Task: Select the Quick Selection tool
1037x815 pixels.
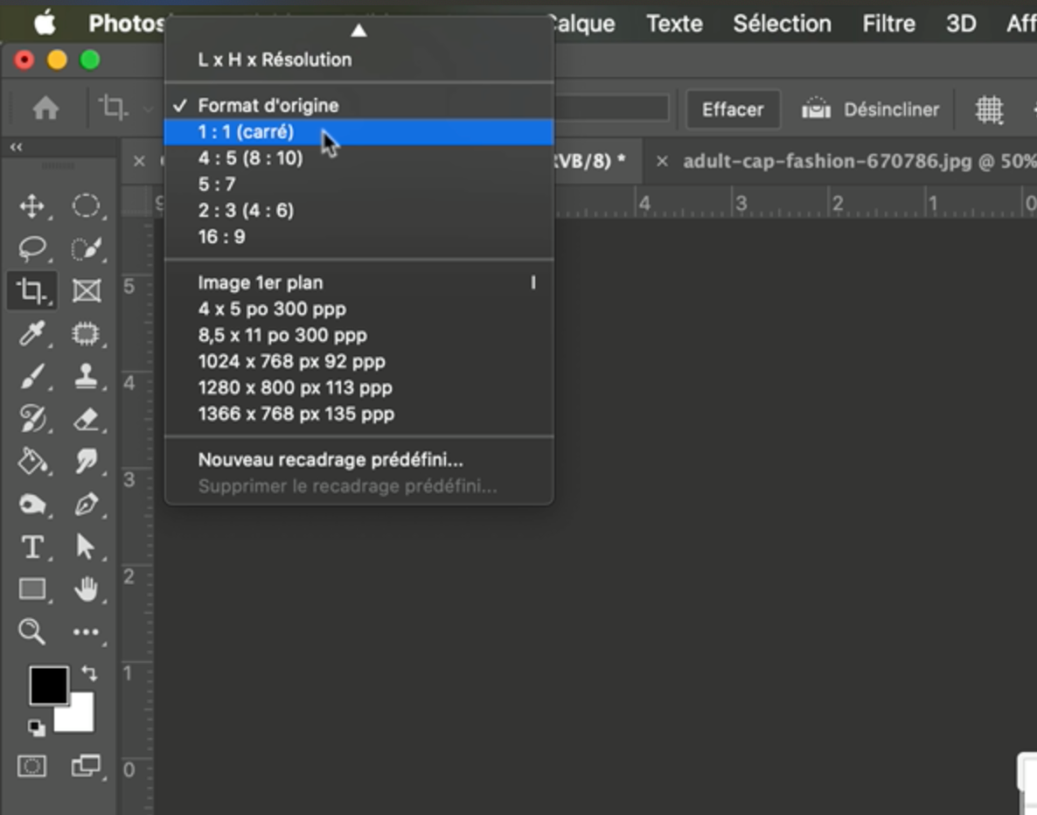Action: coord(86,248)
